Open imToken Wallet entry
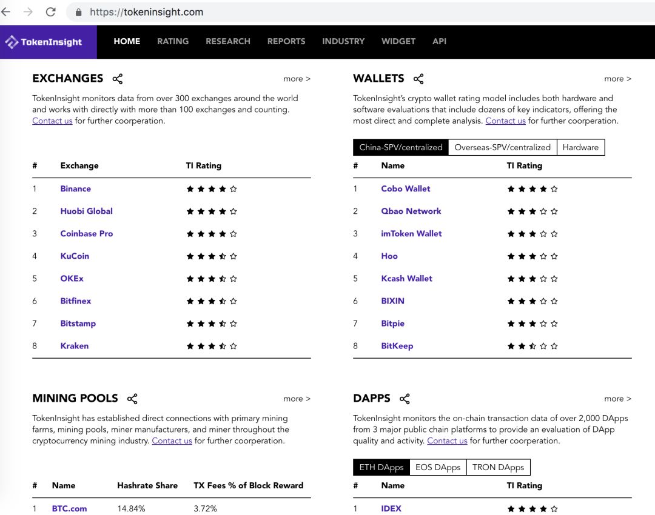The image size is (655, 515). pyautogui.click(x=411, y=234)
